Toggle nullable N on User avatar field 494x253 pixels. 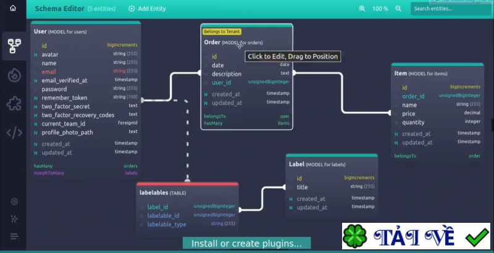pos(36,55)
